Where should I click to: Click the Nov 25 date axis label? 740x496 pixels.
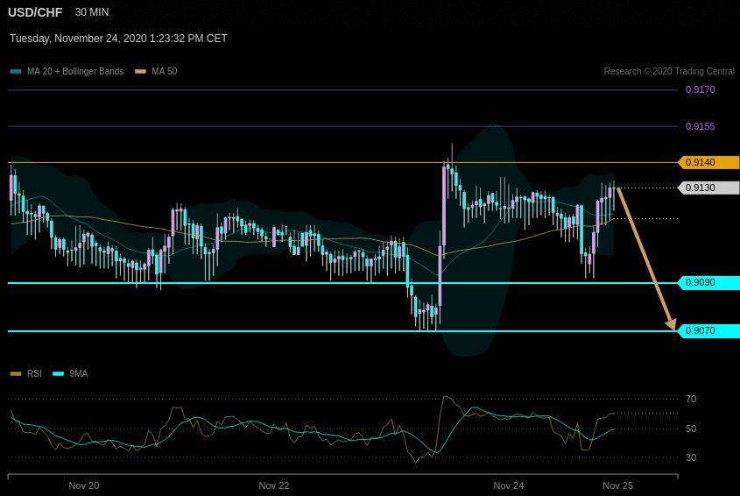coord(617,485)
